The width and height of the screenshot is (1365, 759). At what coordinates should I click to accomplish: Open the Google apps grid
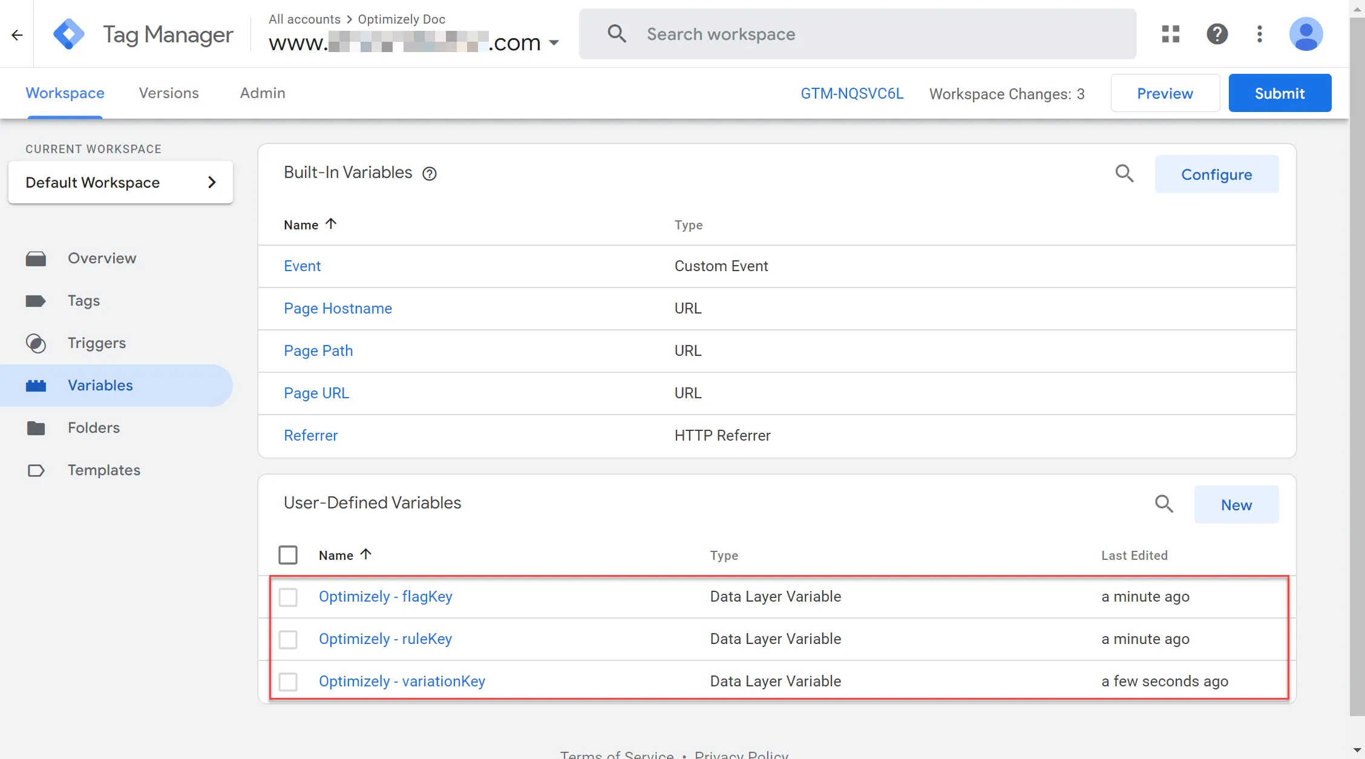click(x=1171, y=34)
